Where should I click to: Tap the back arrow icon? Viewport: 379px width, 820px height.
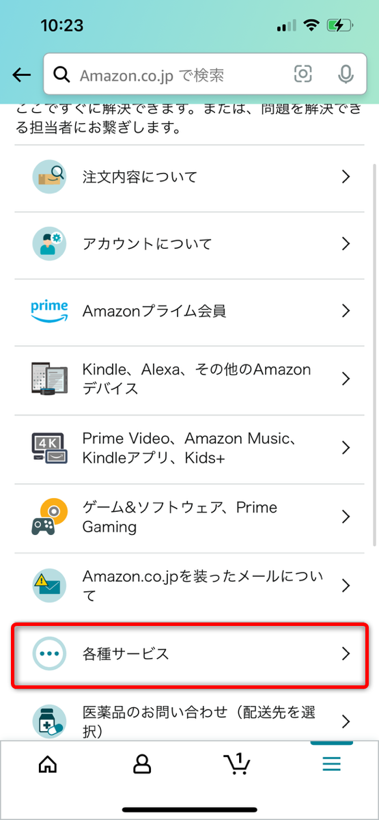pos(22,75)
